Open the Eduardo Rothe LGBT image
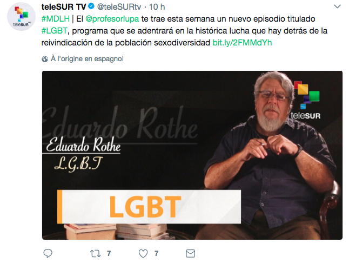Viewport: 349px width, 263px height. pyautogui.click(x=192, y=155)
